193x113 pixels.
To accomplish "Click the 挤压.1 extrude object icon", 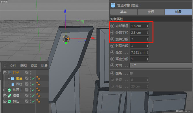I will point(9,90).
